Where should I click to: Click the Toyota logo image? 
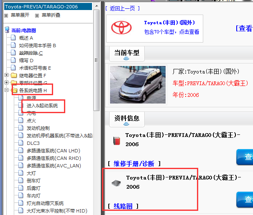pos(121,28)
